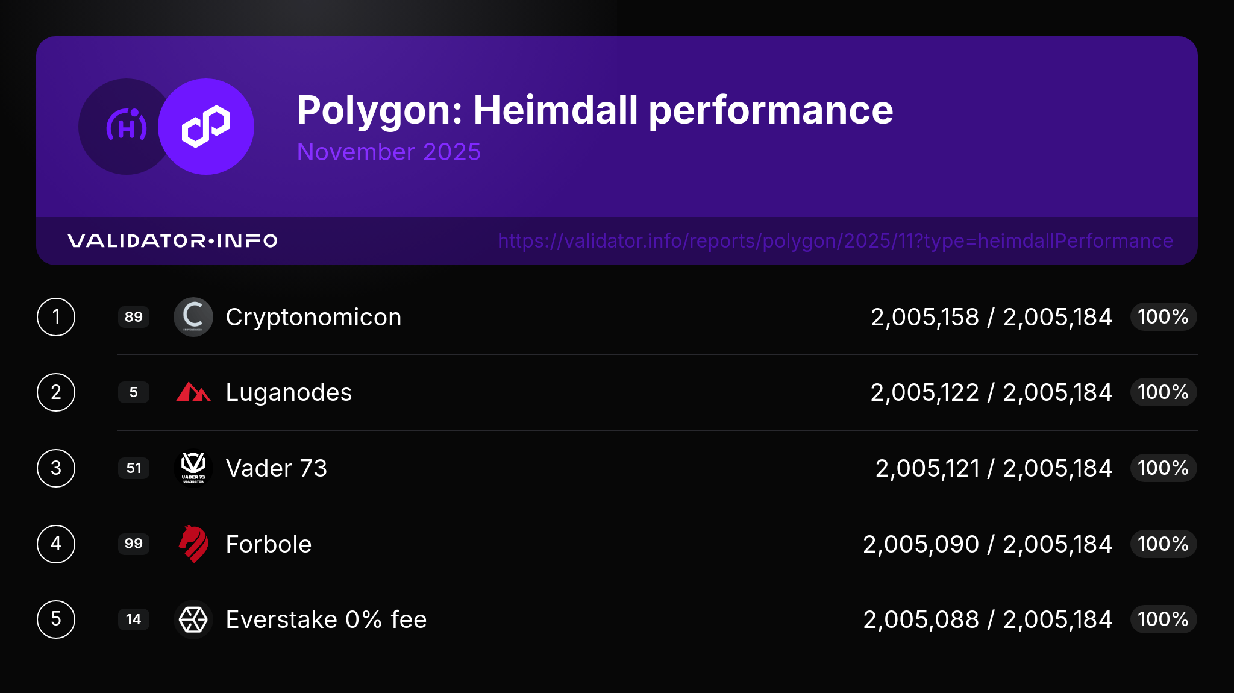Click the VALIDATOR.INFO brand logo
The height and width of the screenshot is (693, 1234).
tap(172, 241)
